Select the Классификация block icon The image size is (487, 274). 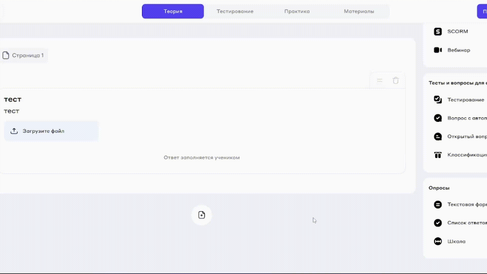click(438, 155)
